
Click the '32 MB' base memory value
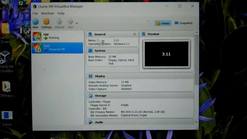click(112, 57)
